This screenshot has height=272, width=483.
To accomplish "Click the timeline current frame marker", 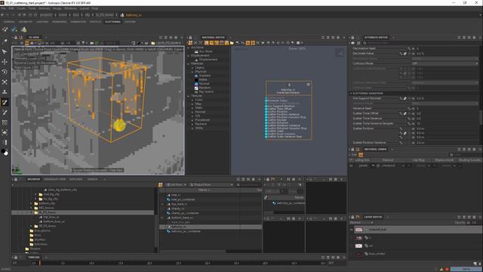I will (x=40, y=263).
